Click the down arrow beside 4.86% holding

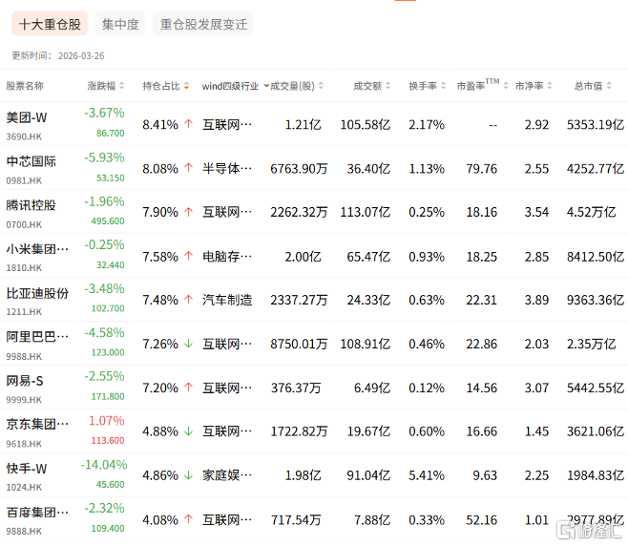(189, 475)
